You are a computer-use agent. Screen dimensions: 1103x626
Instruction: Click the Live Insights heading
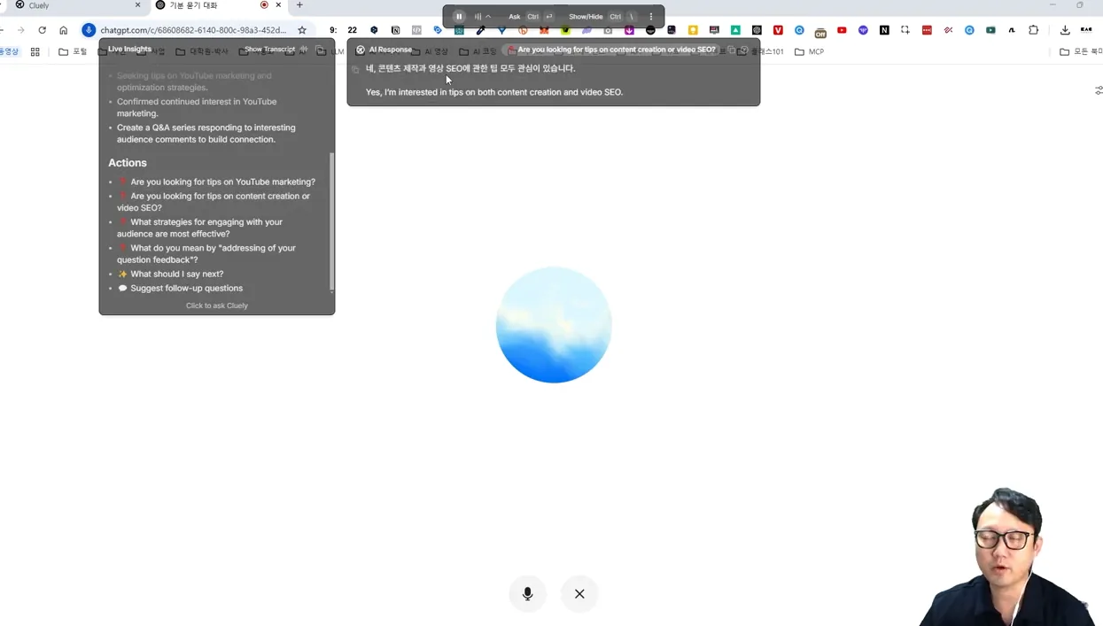point(129,49)
